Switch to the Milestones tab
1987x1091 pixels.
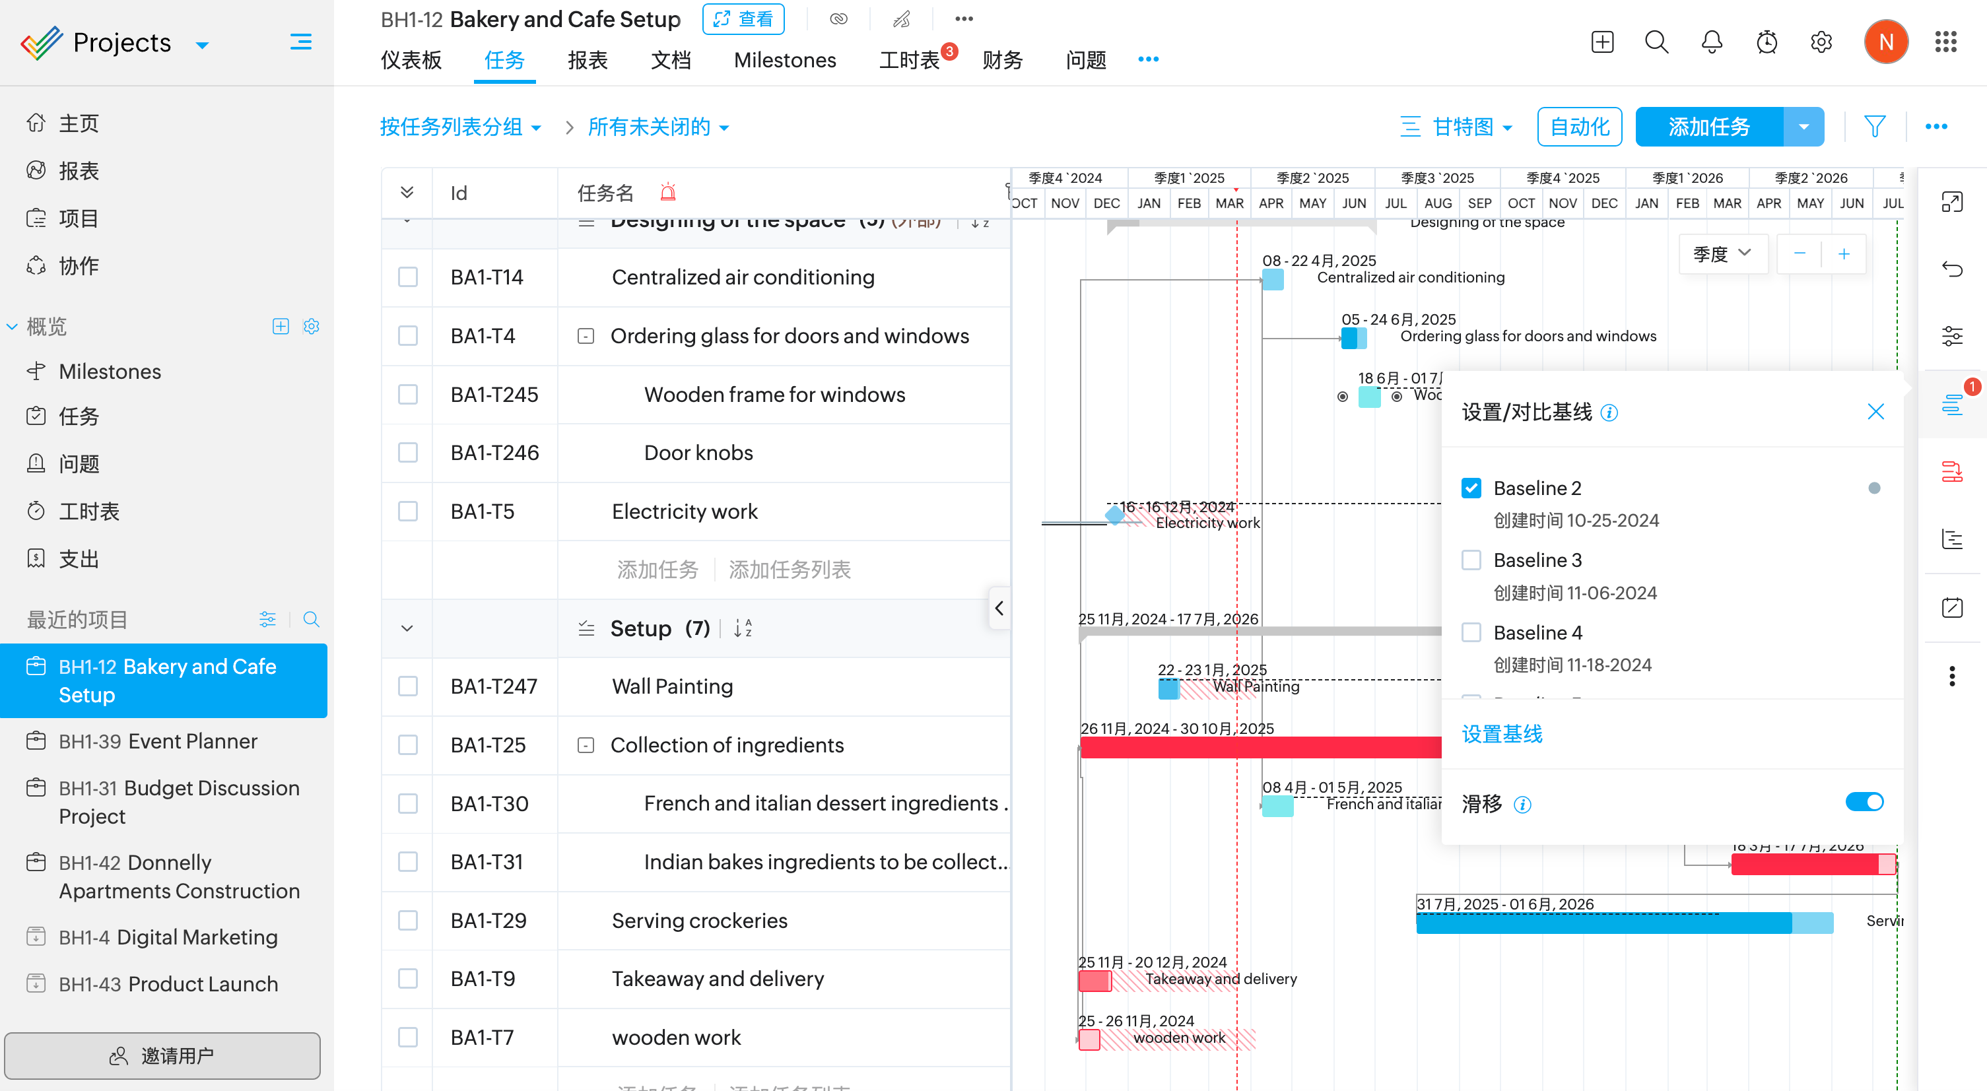784,60
